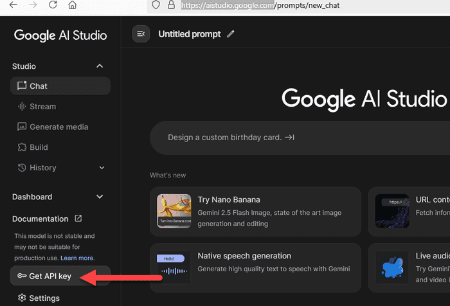The height and width of the screenshot is (306, 450).
Task: Open Settings in the sidebar
Action: (44, 298)
